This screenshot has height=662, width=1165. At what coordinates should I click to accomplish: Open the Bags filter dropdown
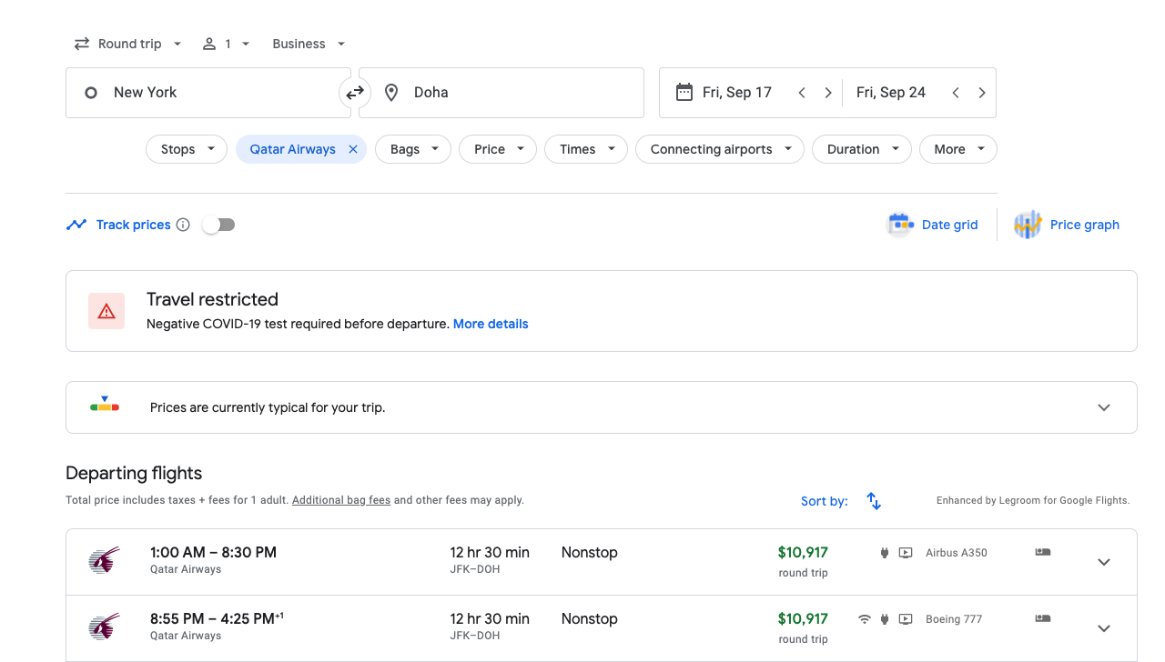tap(413, 149)
